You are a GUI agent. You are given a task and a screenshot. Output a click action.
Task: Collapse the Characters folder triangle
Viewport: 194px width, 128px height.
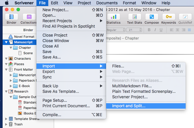[6, 59]
